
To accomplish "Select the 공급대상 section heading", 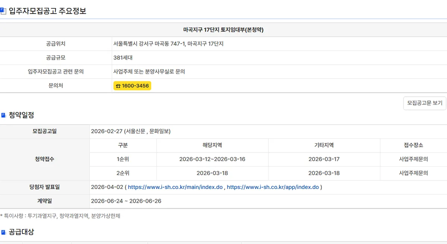I will [21, 232].
